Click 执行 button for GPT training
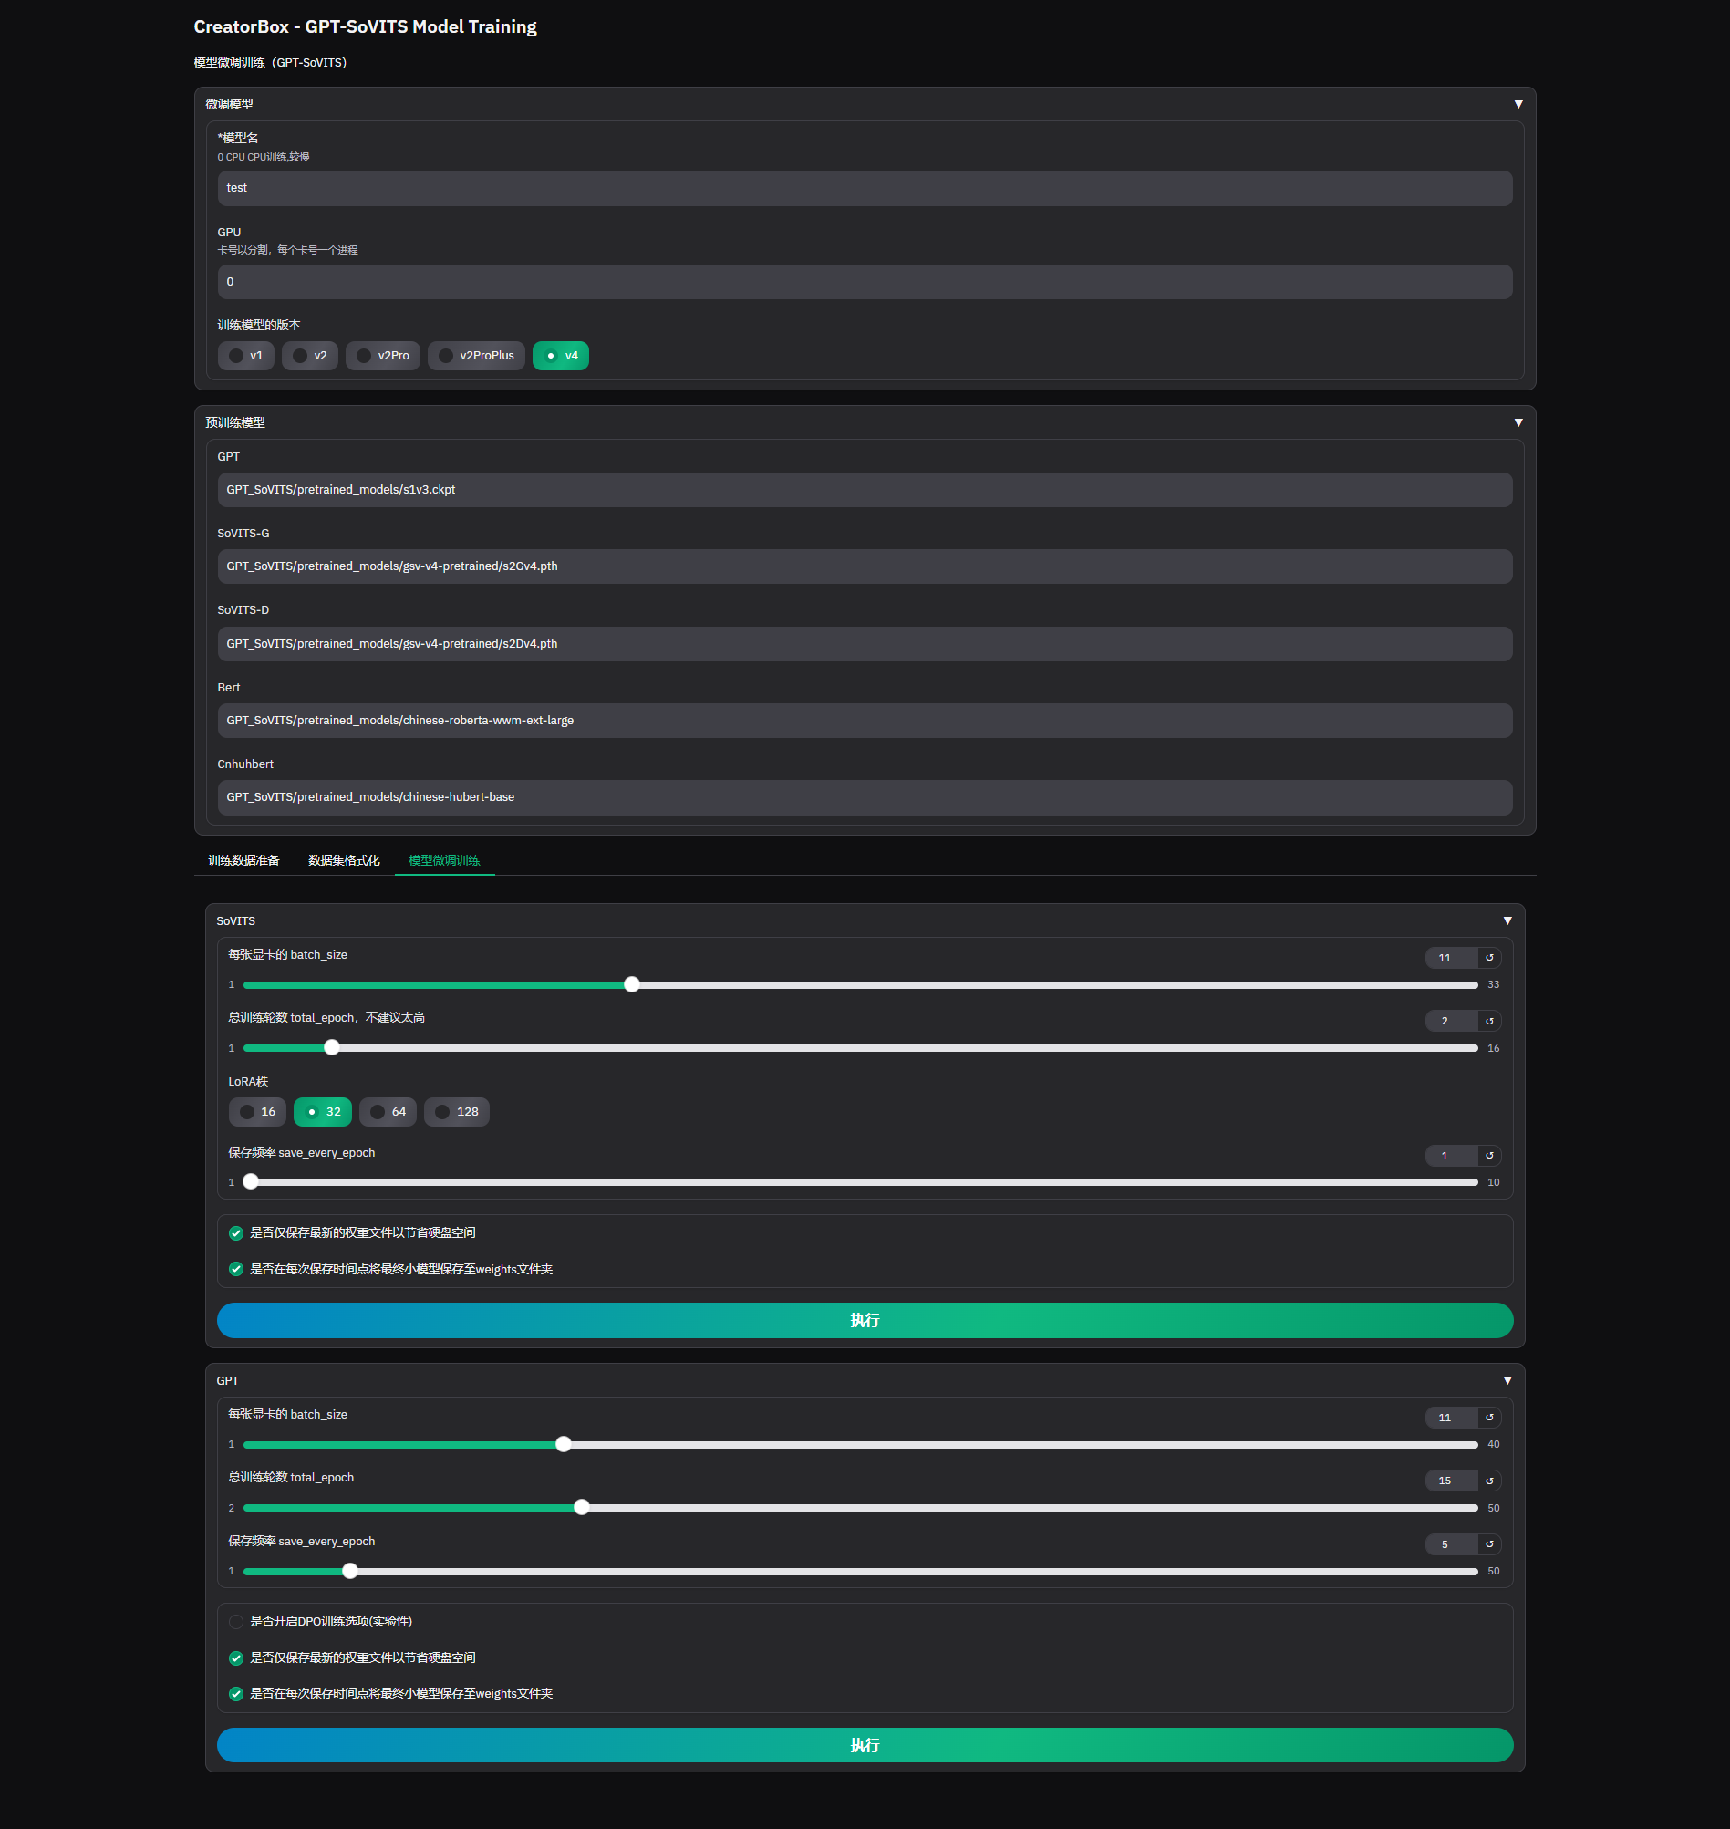Image resolution: width=1730 pixels, height=1829 pixels. click(865, 1744)
